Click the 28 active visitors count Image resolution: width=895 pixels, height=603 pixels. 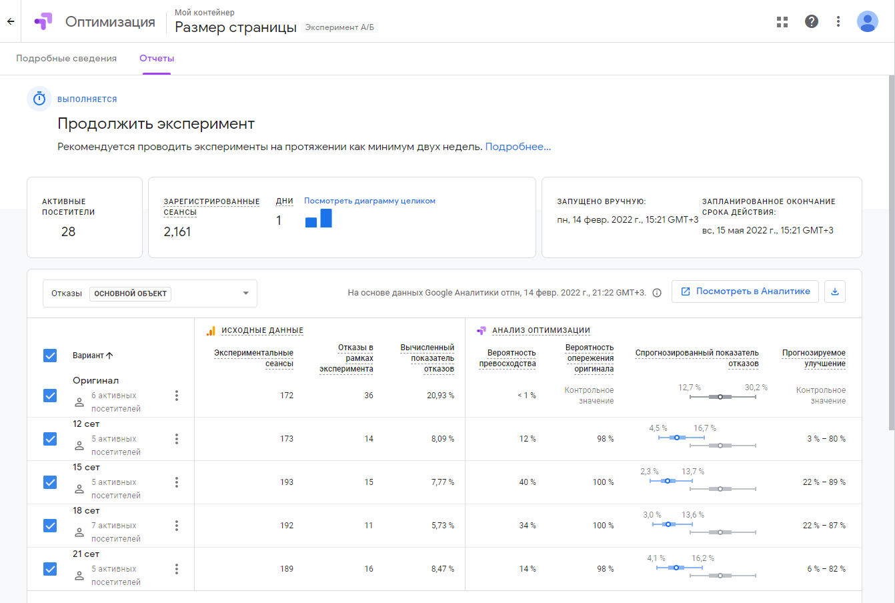coord(68,231)
